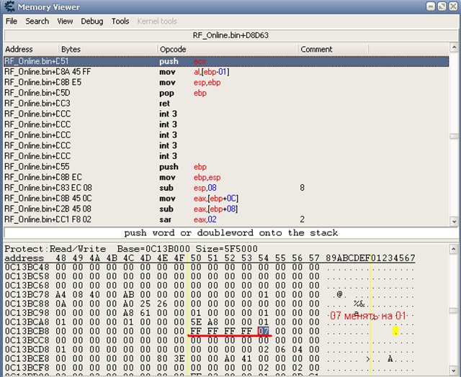Select the ret instruction row
This screenshot has height=377, width=461.
tap(226, 104)
